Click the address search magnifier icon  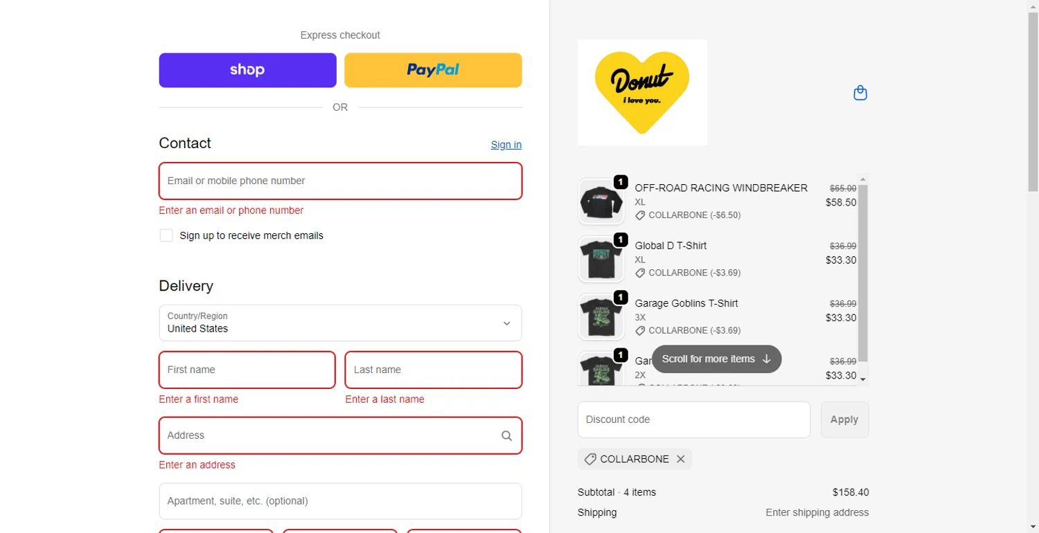pyautogui.click(x=506, y=435)
